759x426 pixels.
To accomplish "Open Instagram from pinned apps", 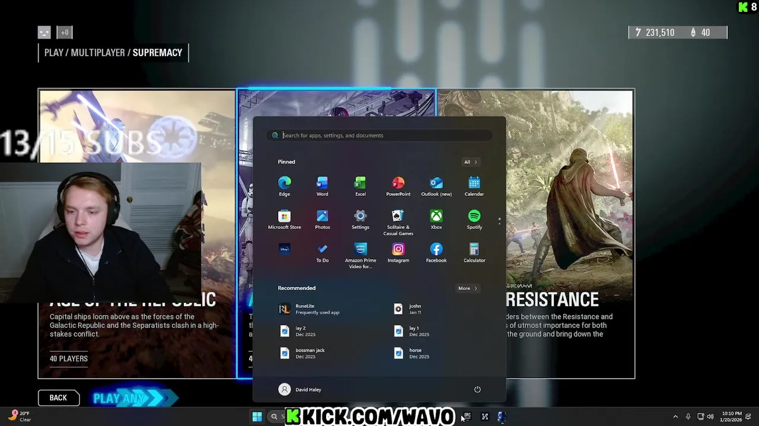I will (x=398, y=253).
